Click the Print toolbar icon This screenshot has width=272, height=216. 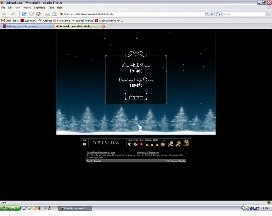[47, 14]
